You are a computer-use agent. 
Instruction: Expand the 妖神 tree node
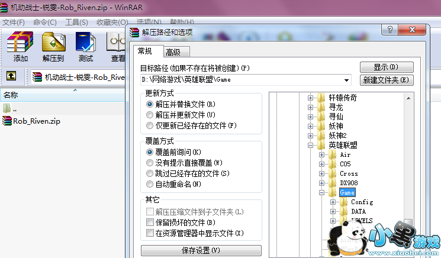pos(310,126)
